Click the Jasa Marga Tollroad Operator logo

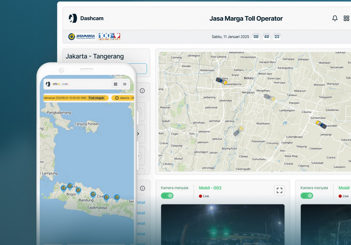click(81, 37)
